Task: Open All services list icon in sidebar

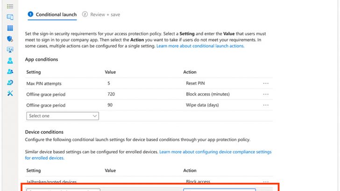Action: 10,6
